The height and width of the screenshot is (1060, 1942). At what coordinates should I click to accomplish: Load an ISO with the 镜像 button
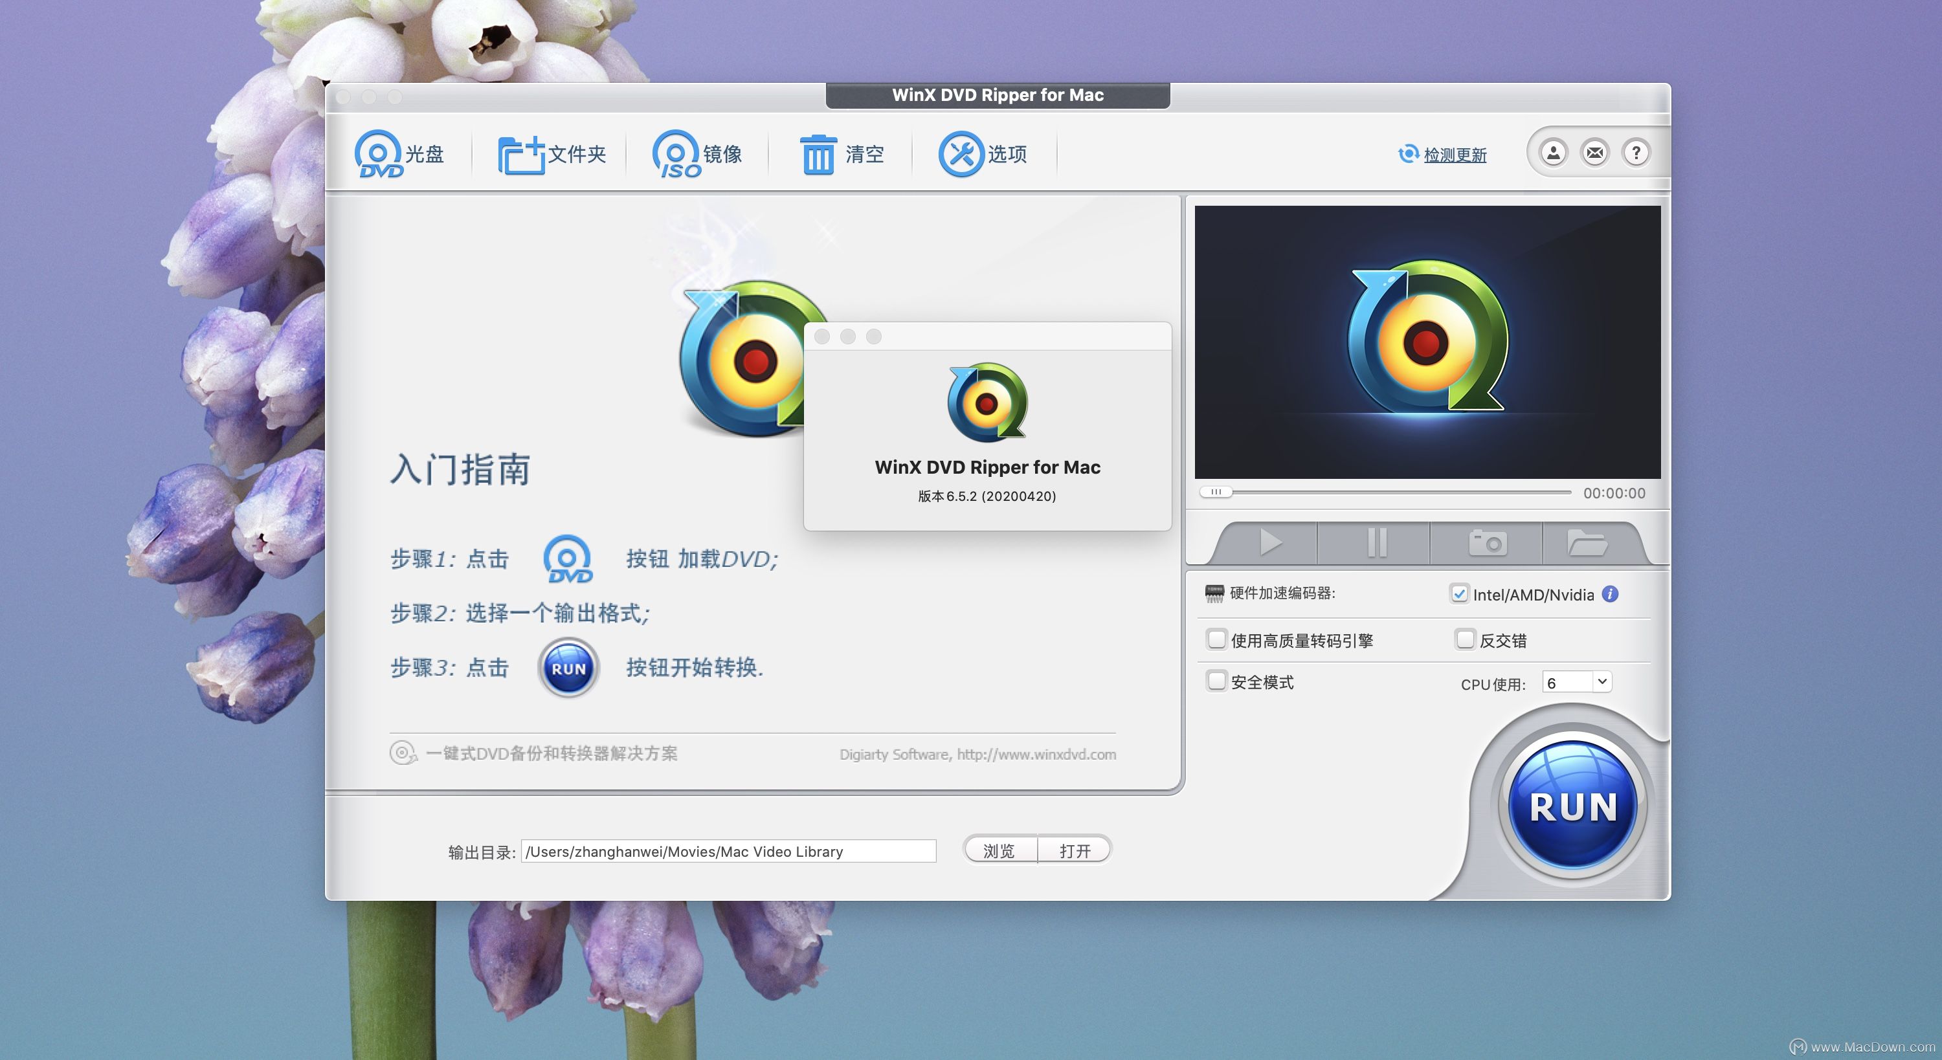click(697, 154)
